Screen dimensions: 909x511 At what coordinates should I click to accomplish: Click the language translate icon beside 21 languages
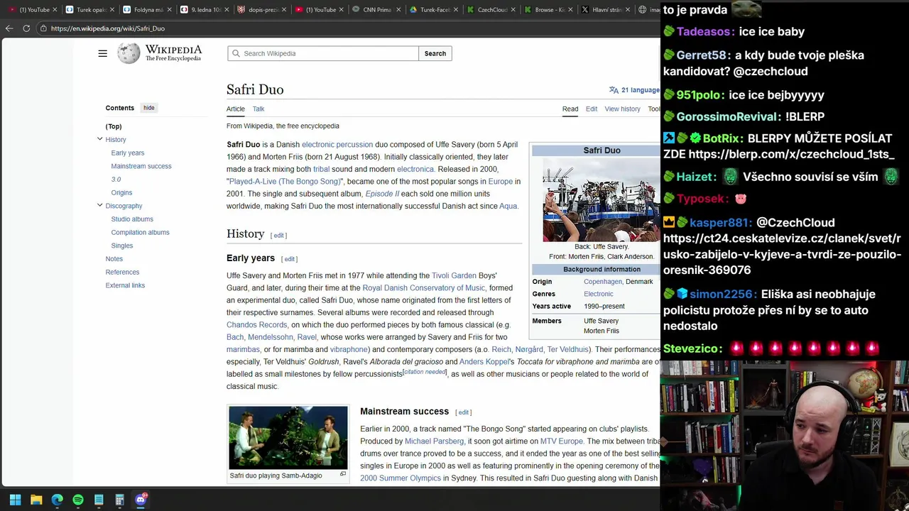(614, 90)
